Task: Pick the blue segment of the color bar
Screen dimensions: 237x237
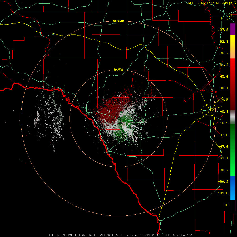Action: pyautogui.click(x=233, y=188)
